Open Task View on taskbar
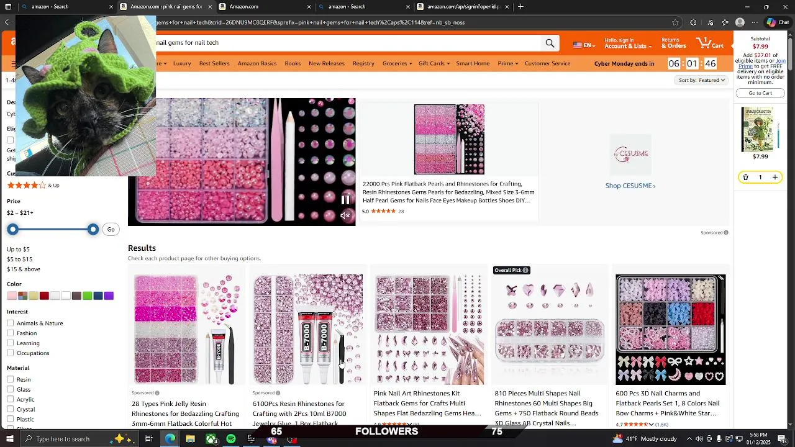Image resolution: width=795 pixels, height=447 pixels. click(x=149, y=439)
